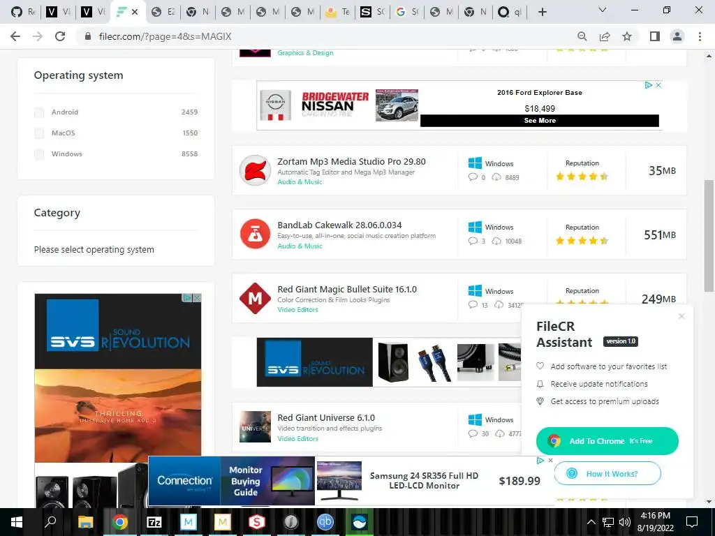Open Video Editors category under Magic Bullet Suite

pos(297,309)
